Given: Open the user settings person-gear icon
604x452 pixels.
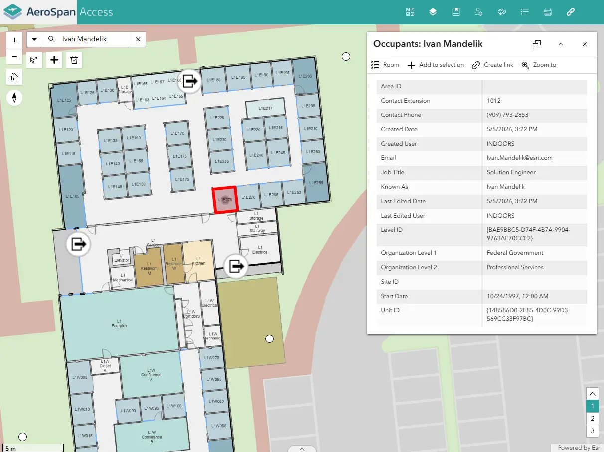Looking at the screenshot, I should pyautogui.click(x=479, y=12).
